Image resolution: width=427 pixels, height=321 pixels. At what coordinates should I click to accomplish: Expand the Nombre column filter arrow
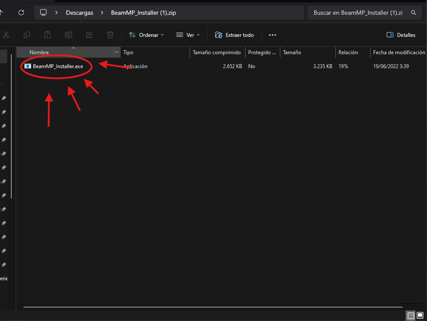pyautogui.click(x=117, y=52)
